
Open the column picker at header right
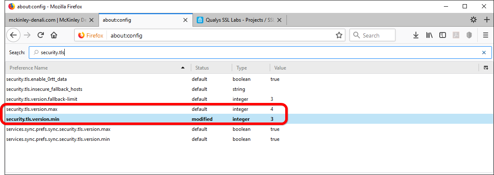pyautogui.click(x=486, y=67)
